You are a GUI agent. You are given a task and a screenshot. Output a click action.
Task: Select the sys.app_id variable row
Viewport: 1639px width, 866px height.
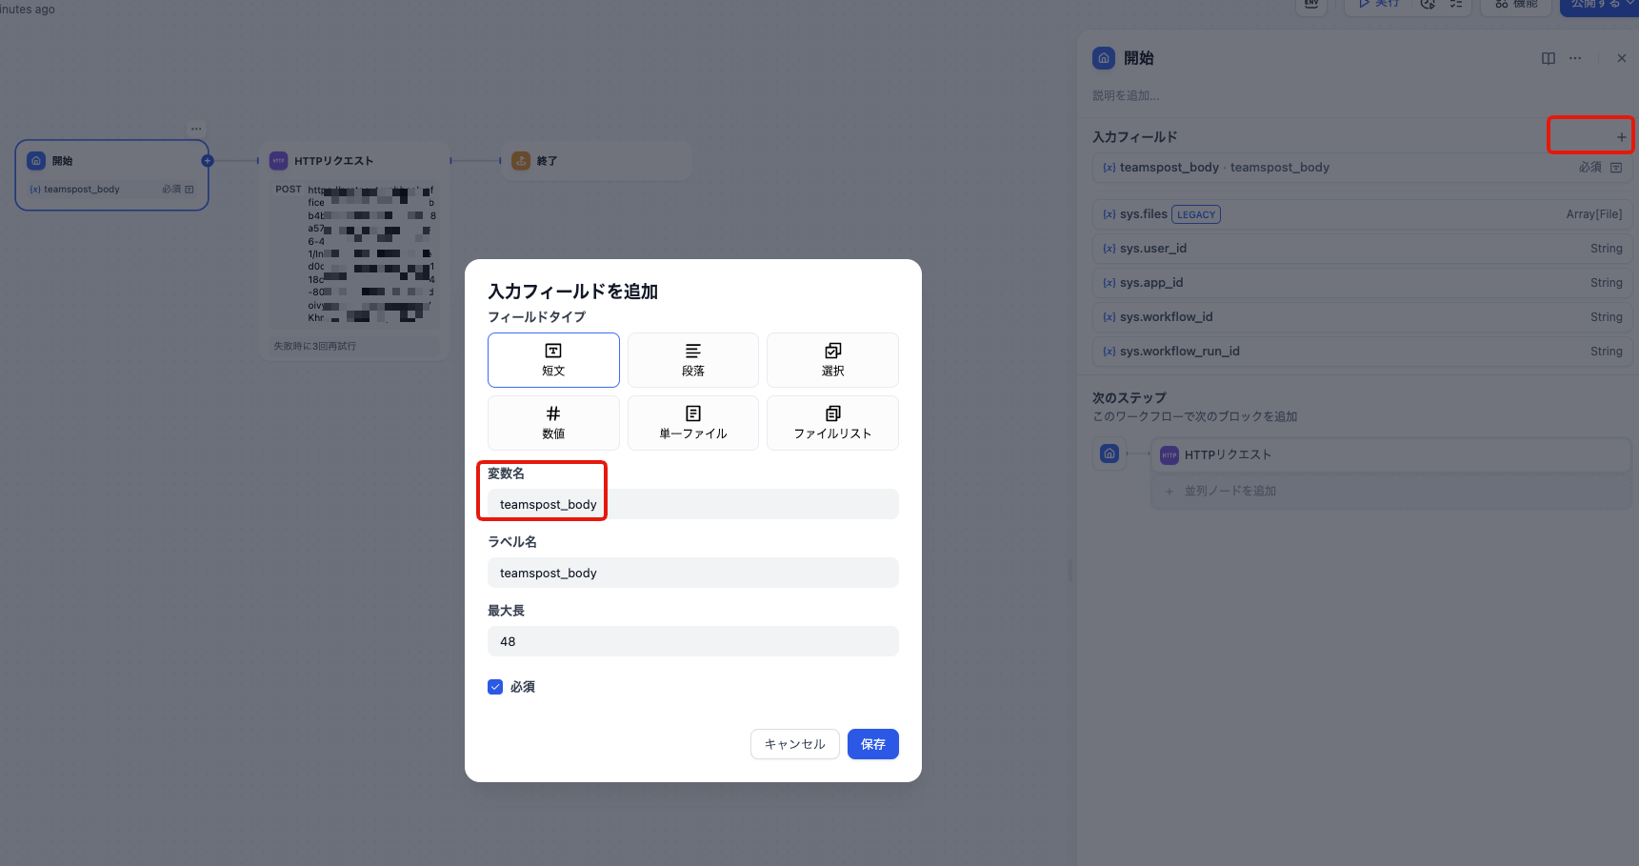[x=1362, y=283]
